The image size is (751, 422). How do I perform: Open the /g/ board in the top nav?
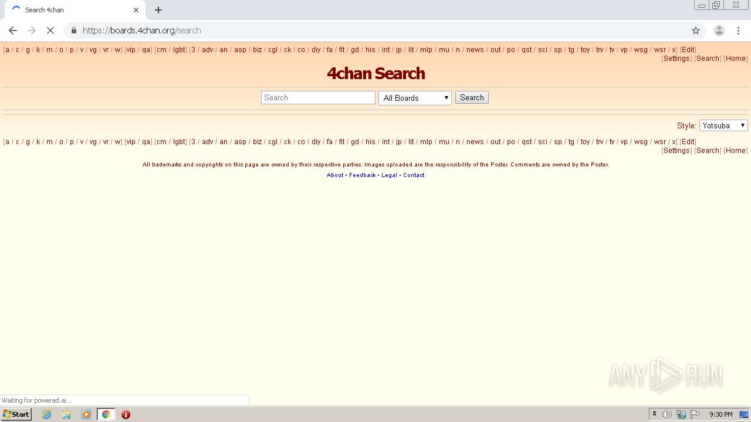tap(28, 50)
